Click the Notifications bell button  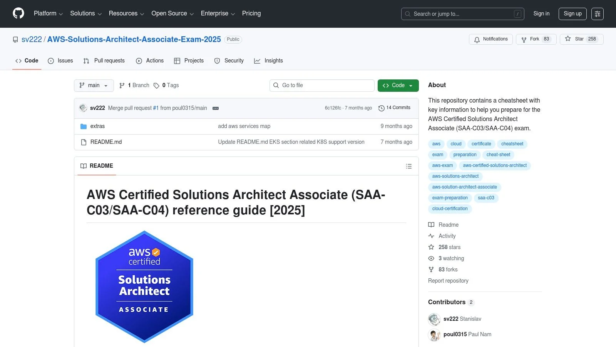pos(491,39)
